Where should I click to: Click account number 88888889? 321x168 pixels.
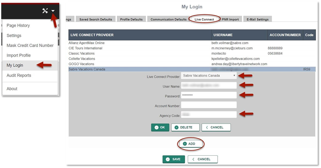click(275, 48)
